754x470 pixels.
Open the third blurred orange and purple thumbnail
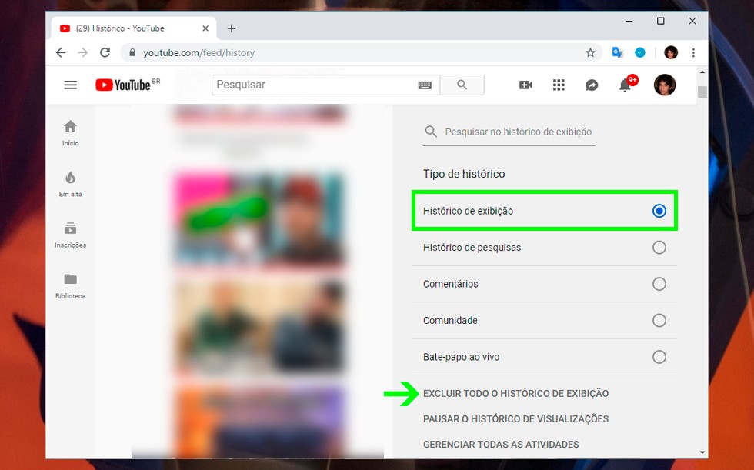tap(259, 423)
